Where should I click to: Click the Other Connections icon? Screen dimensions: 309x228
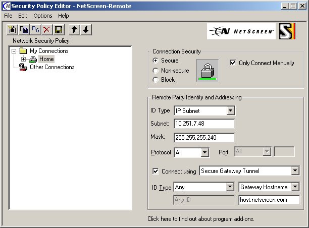23,67
